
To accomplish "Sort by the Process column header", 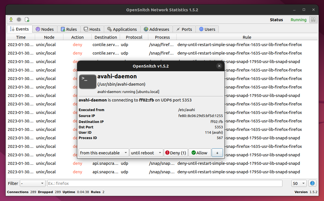I will [162, 37].
